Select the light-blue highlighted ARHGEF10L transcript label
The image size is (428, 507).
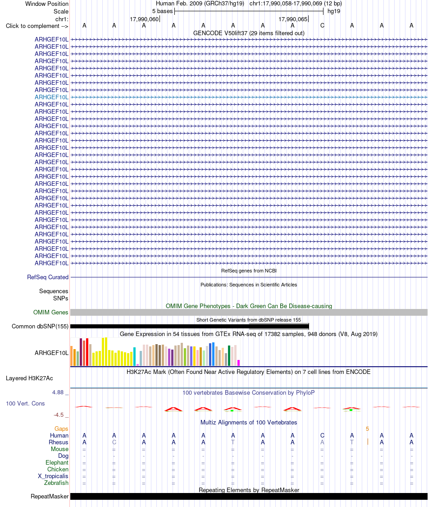point(51,97)
